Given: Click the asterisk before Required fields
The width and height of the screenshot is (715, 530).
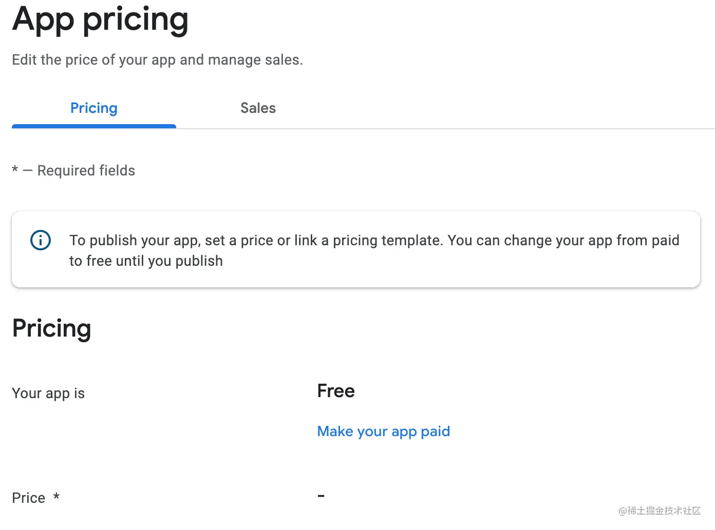Looking at the screenshot, I should (15, 169).
